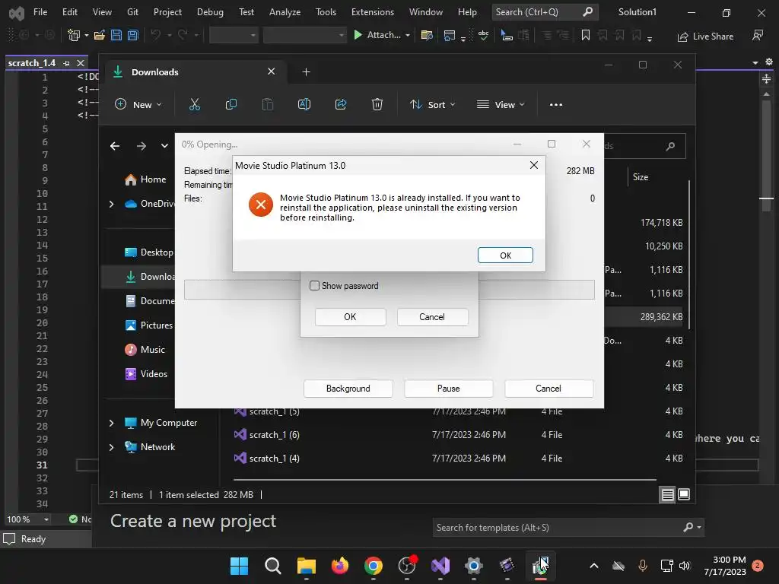Open the Analyze menu
The width and height of the screenshot is (779, 584).
tap(285, 12)
